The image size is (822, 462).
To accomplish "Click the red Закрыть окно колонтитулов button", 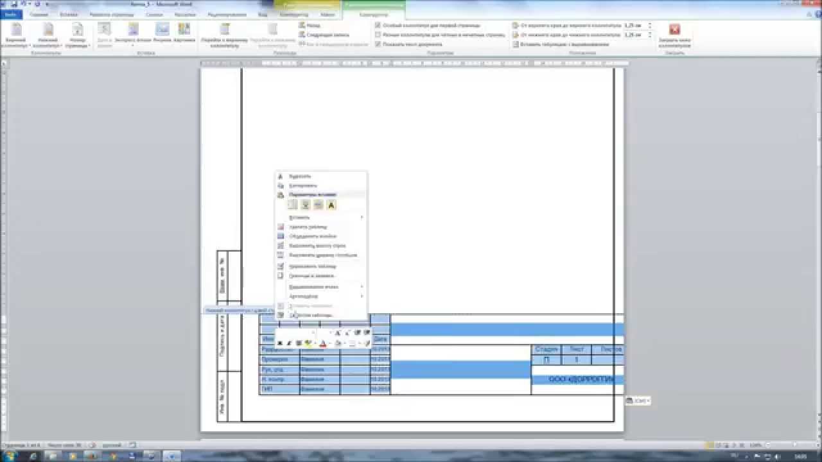I will 674,35.
